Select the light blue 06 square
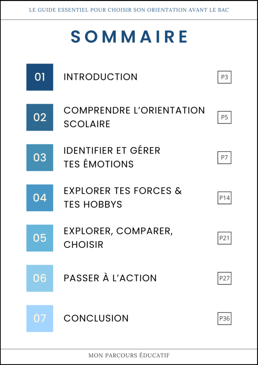This screenshot has height=365, width=258. click(40, 278)
